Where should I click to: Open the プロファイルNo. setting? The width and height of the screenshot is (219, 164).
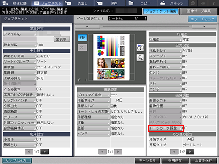93,95
